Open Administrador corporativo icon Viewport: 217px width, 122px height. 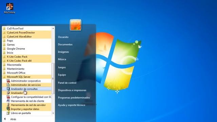point(8,81)
